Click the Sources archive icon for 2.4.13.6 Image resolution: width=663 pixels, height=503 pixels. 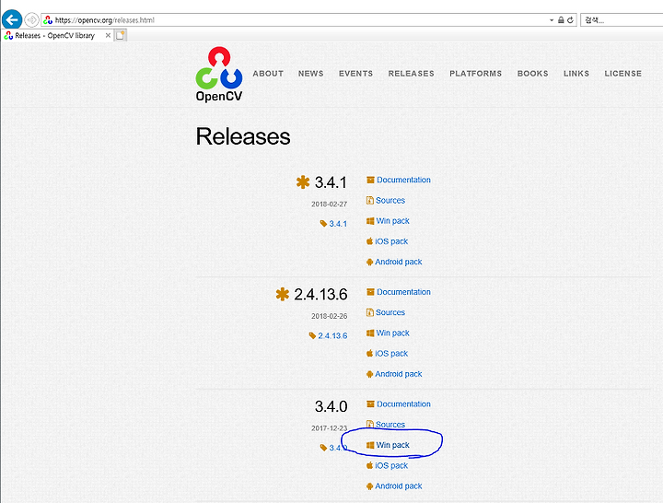coord(370,312)
